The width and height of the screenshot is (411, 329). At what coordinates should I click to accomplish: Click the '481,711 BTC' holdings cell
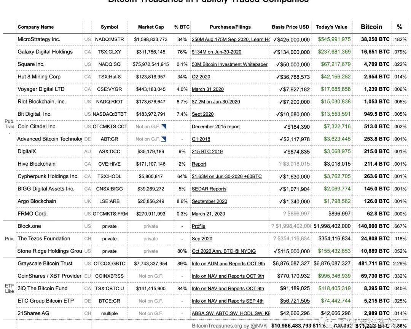pyautogui.click(x=374, y=264)
